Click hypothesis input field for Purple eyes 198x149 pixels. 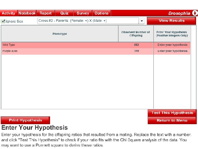(172, 51)
